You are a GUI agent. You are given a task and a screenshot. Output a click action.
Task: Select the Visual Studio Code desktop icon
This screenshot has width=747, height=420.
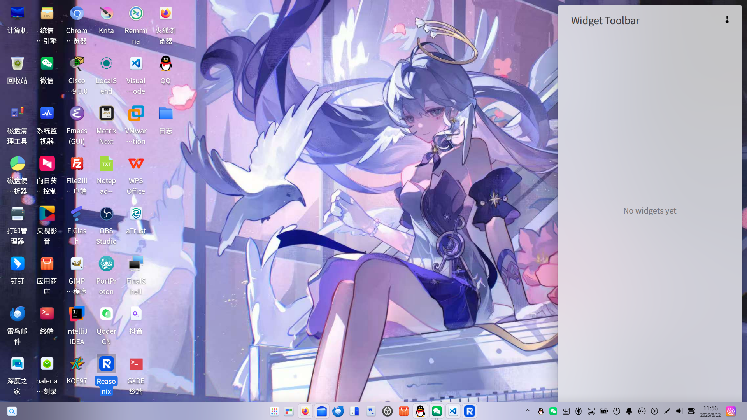[136, 63]
